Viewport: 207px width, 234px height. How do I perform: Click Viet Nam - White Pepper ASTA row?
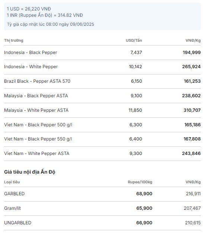click(102, 154)
